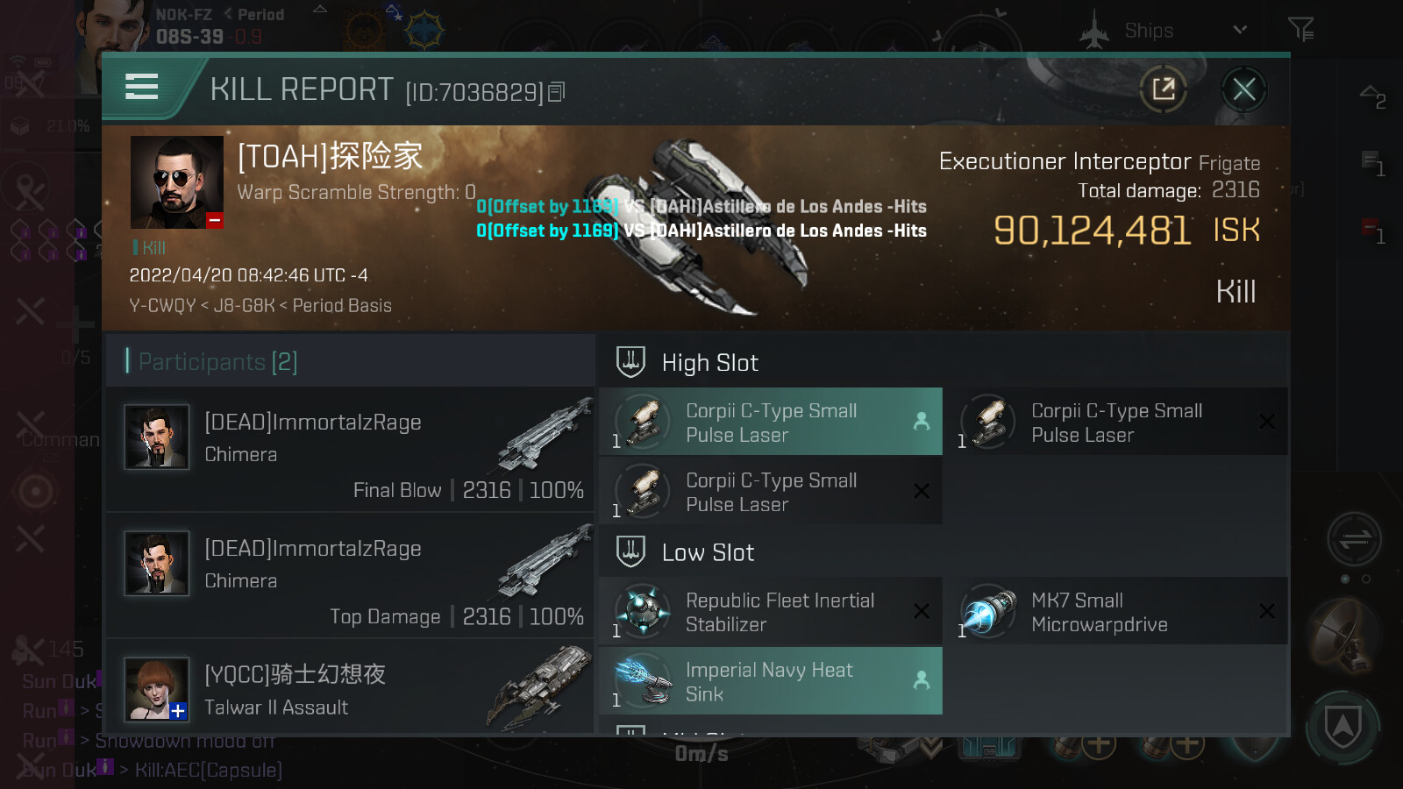Toggle the swap arrows round button
1403x789 pixels.
[x=1354, y=539]
